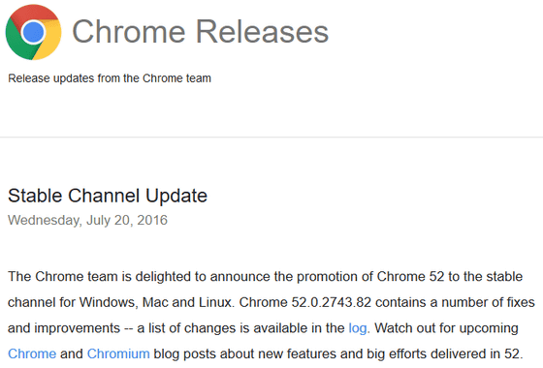This screenshot has height=368, width=543.
Task: Open the Stable Channel Update post heading
Action: pos(108,196)
